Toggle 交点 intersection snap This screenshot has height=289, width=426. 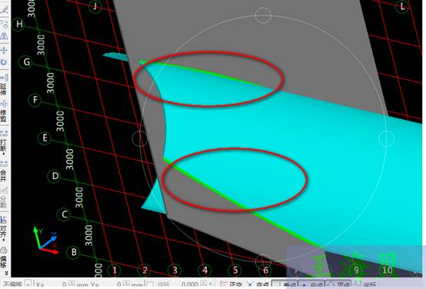pos(258,284)
